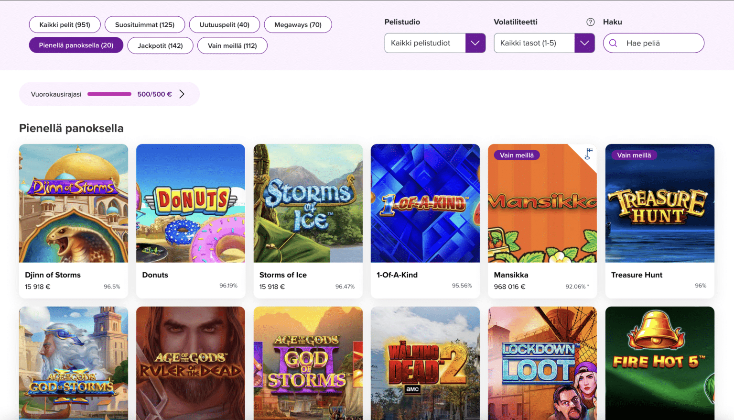Click 15 918 € under Storms of Ice
Image resolution: width=734 pixels, height=420 pixels.
coord(272,287)
